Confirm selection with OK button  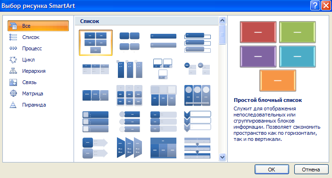272,170
